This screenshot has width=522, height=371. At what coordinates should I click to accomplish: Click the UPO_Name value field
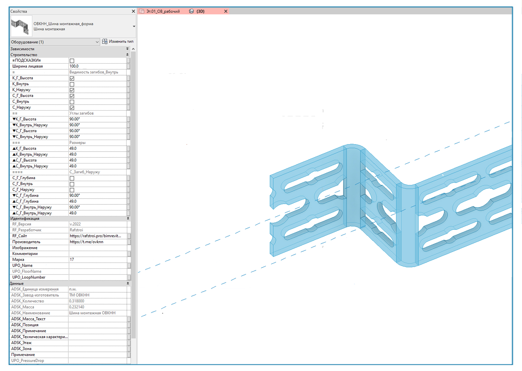(98, 265)
